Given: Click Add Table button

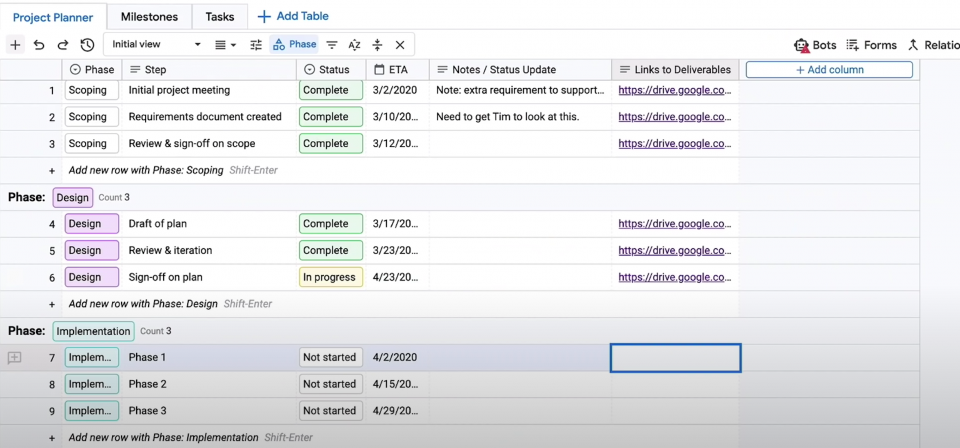Looking at the screenshot, I should point(293,16).
